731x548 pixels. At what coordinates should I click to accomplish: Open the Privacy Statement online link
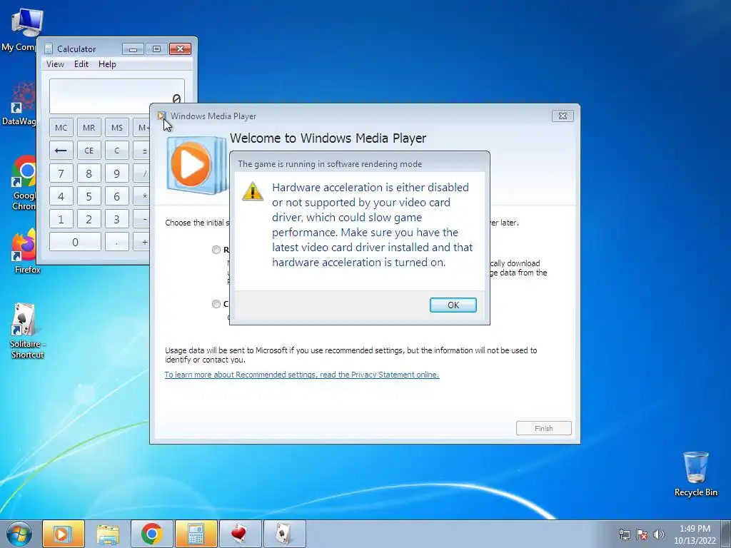(302, 375)
